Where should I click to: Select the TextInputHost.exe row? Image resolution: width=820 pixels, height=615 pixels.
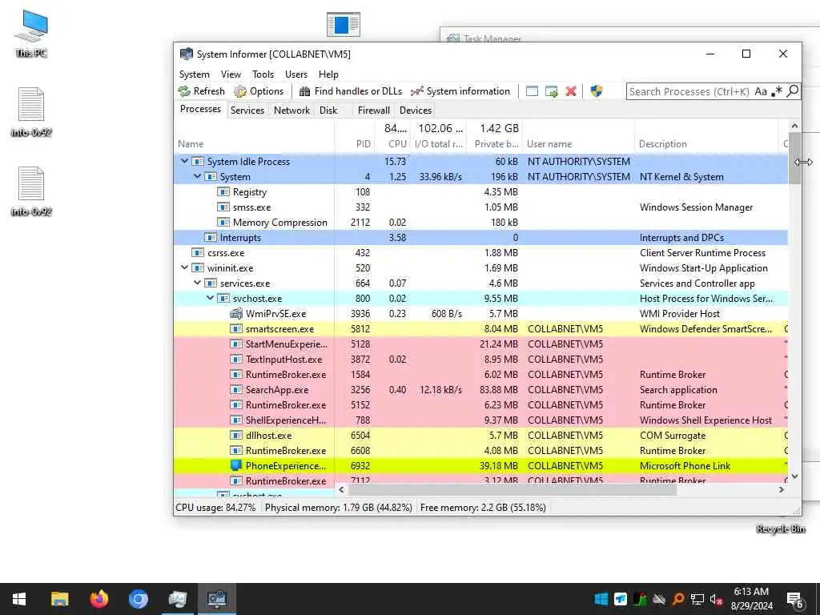pyautogui.click(x=480, y=359)
